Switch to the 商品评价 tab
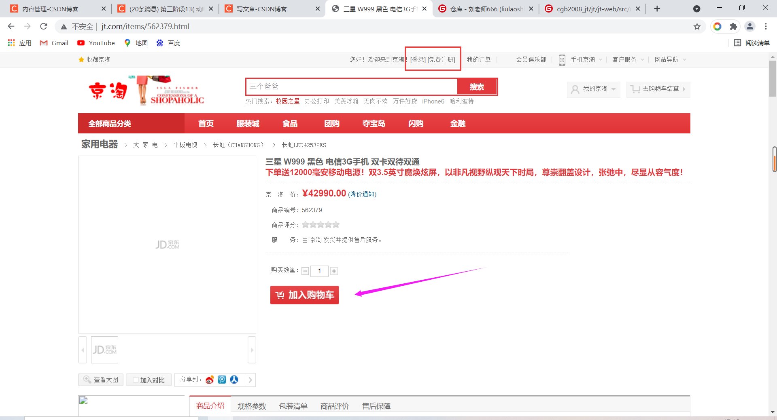 pos(335,406)
